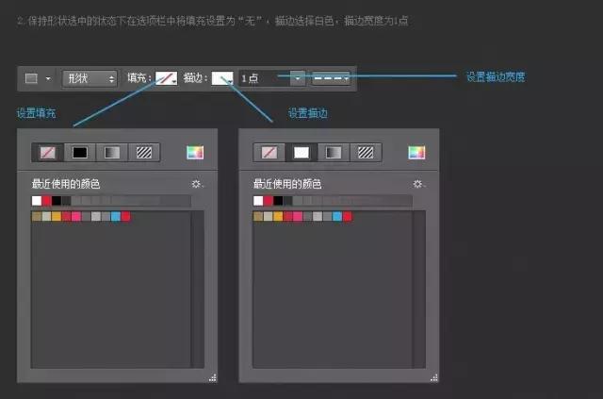The height and width of the screenshot is (399, 603).
Task: Choose No Color in the stroke panel
Action: [x=269, y=153]
